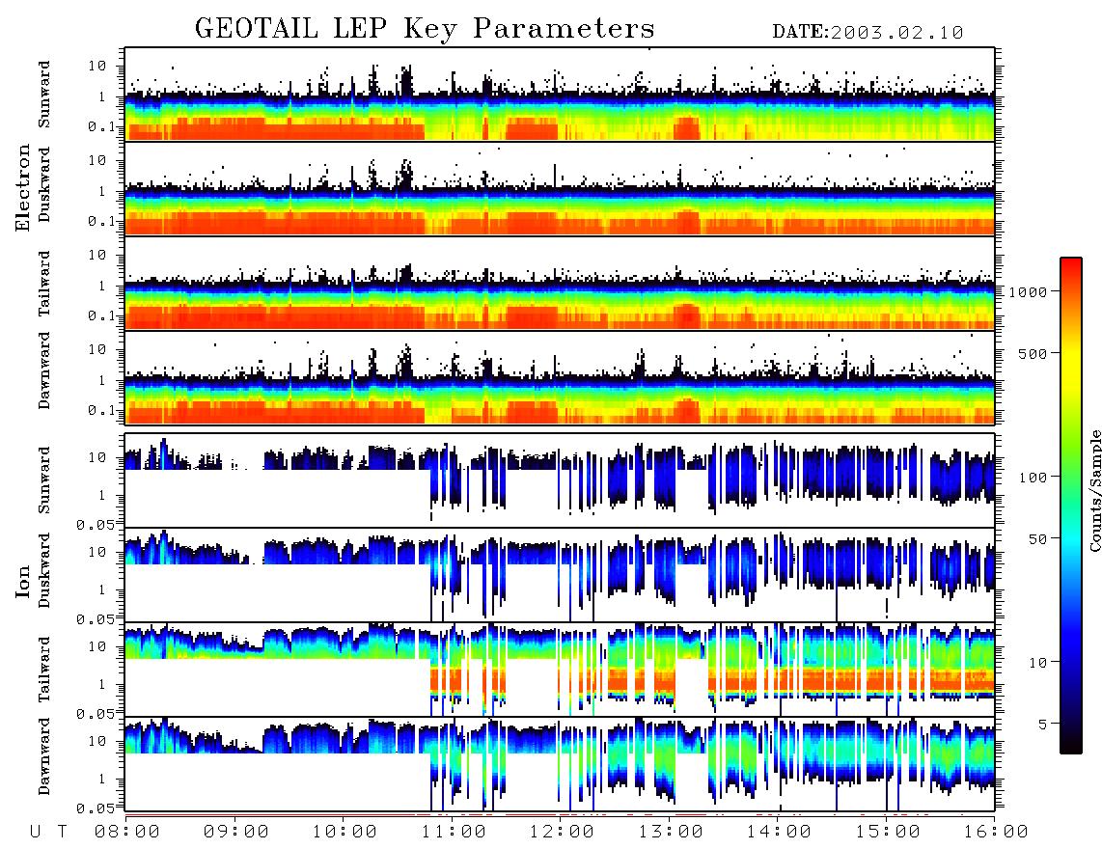Click the 50 colorbar tick value

(x=1037, y=539)
